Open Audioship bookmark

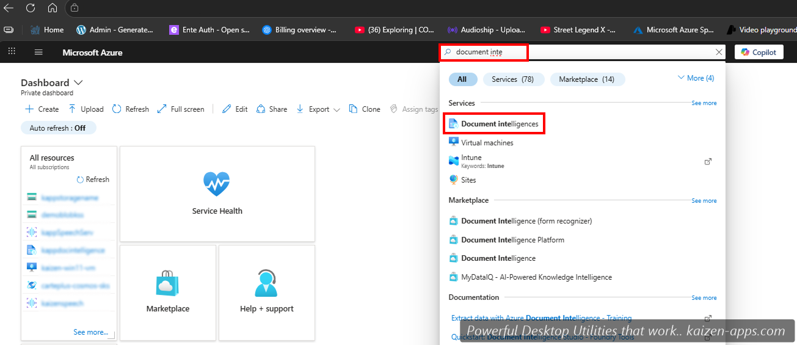(x=487, y=29)
